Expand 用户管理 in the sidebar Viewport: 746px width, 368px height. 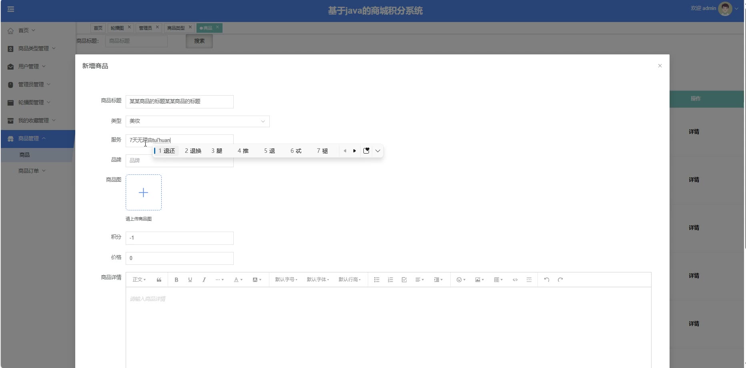(x=38, y=66)
